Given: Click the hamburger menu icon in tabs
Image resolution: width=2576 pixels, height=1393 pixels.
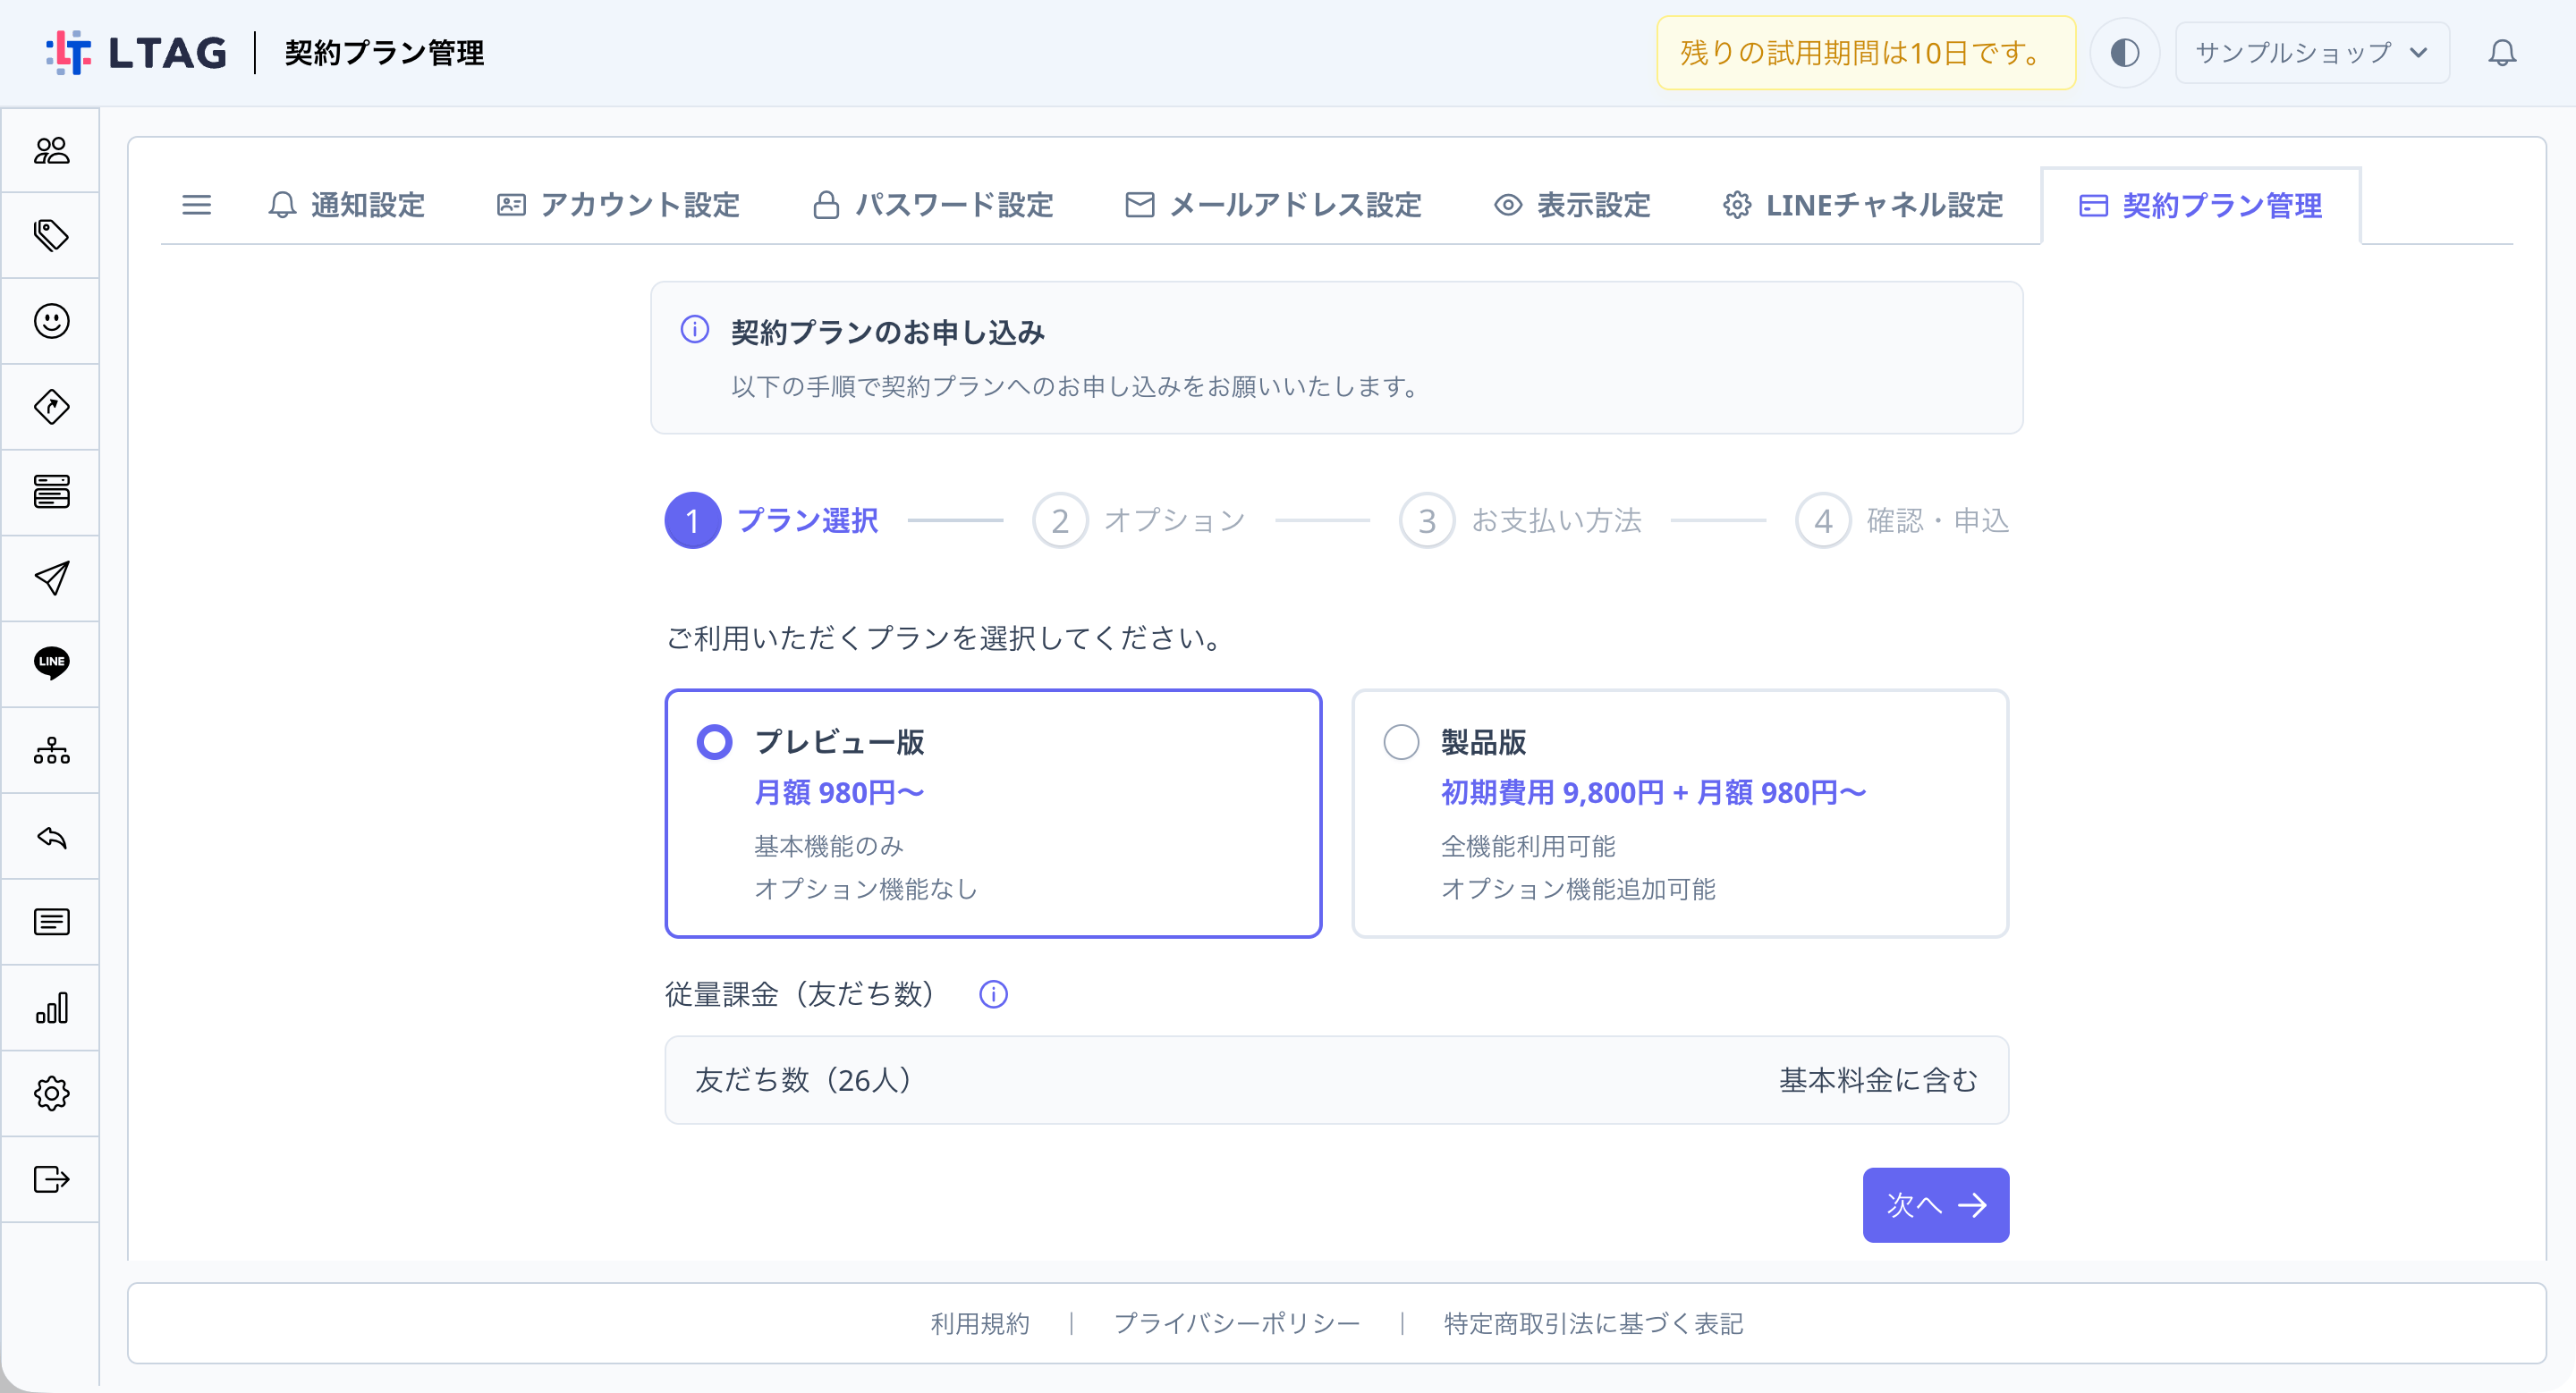Looking at the screenshot, I should [x=196, y=205].
